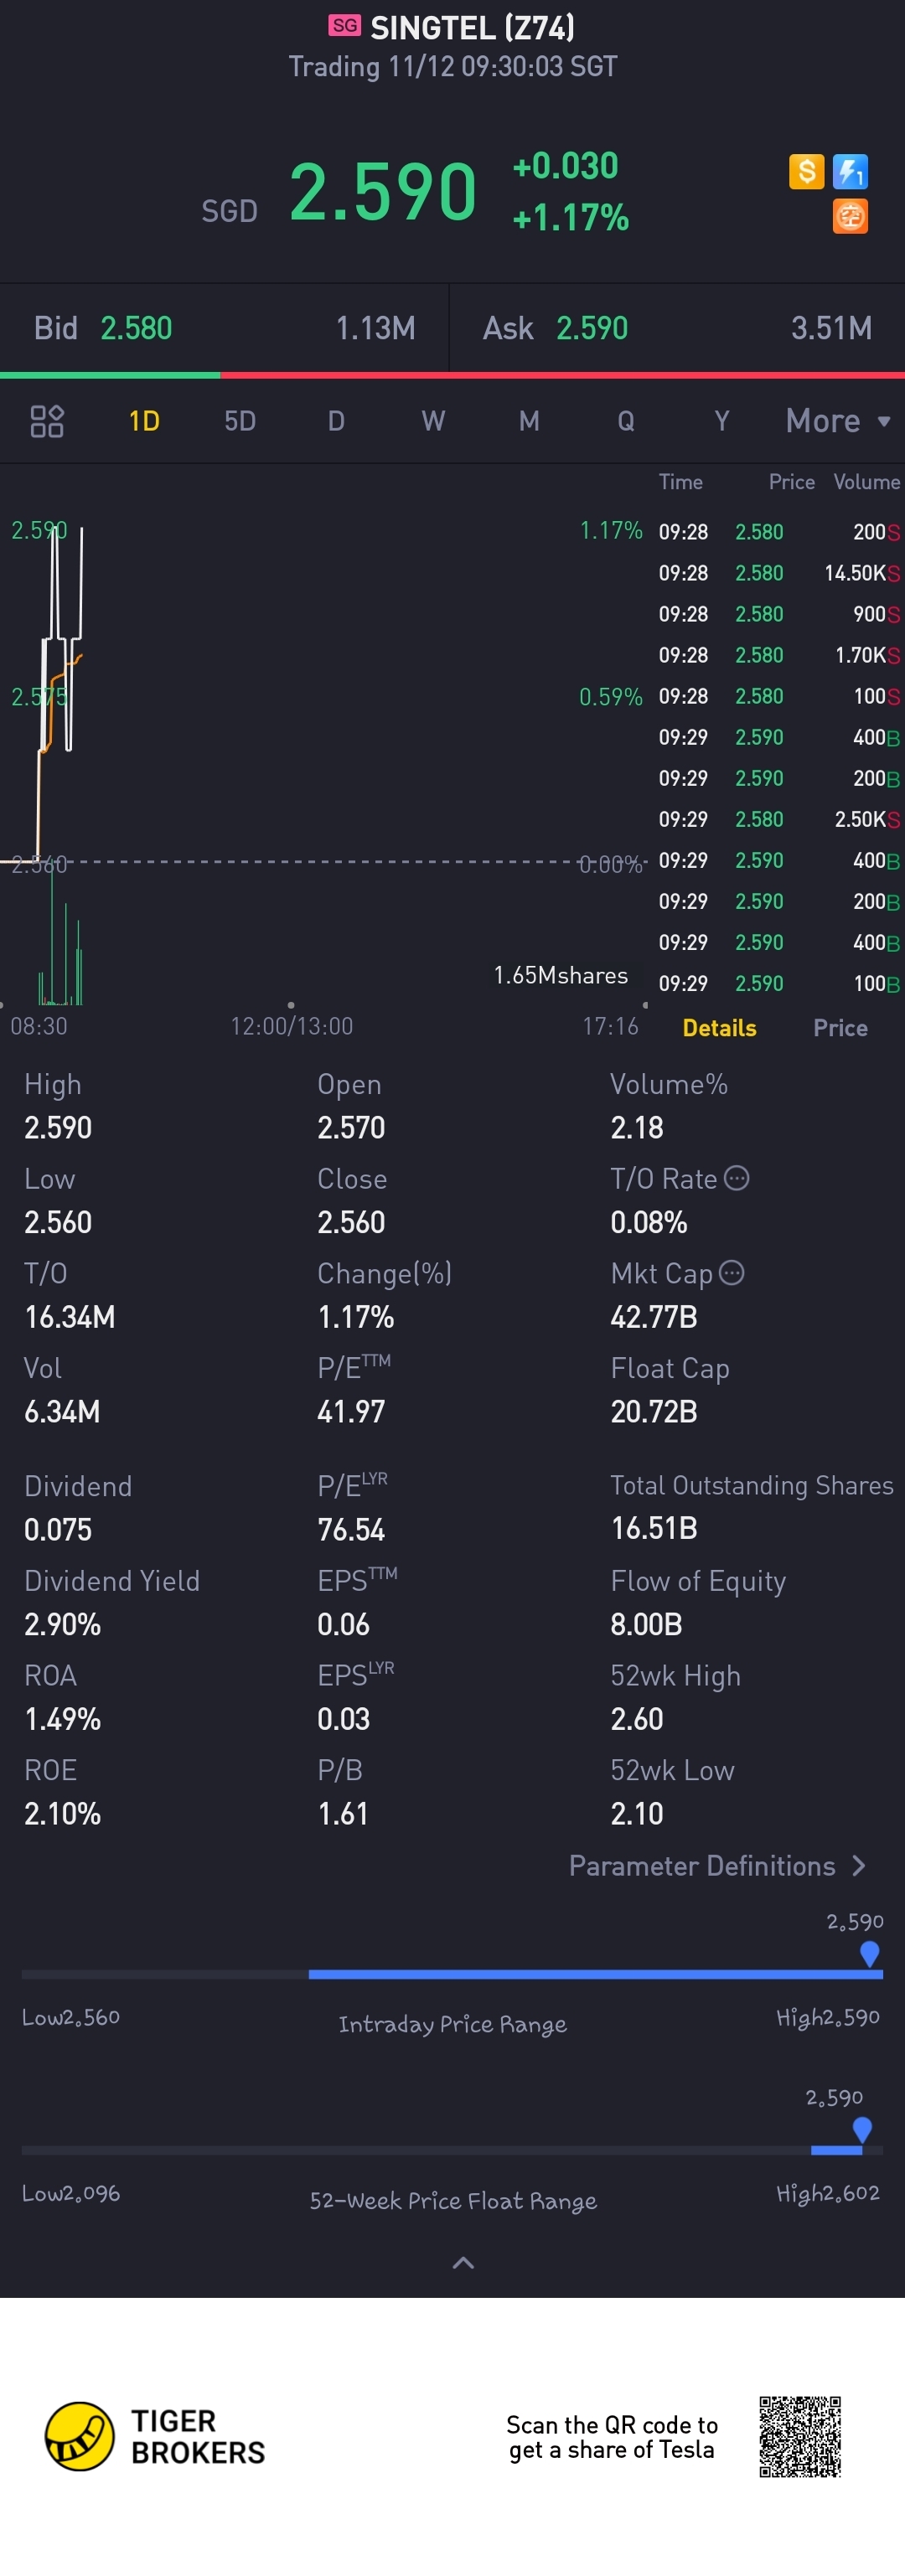The height and width of the screenshot is (2576, 905).
Task: Tap the bid/ask ratio bar
Action: click(x=452, y=375)
